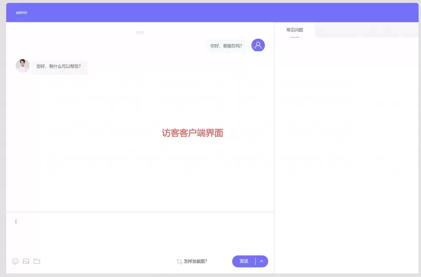Expand send options with the chevron arrow
The image size is (421, 277).
[x=261, y=261]
